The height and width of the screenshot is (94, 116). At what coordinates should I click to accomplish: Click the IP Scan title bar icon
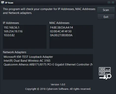pyautogui.click(x=2, y=2)
